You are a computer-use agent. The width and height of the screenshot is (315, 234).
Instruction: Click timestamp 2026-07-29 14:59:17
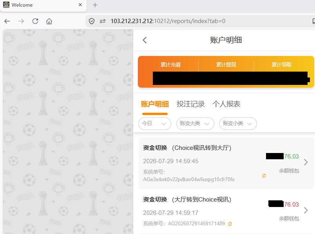[170, 213]
